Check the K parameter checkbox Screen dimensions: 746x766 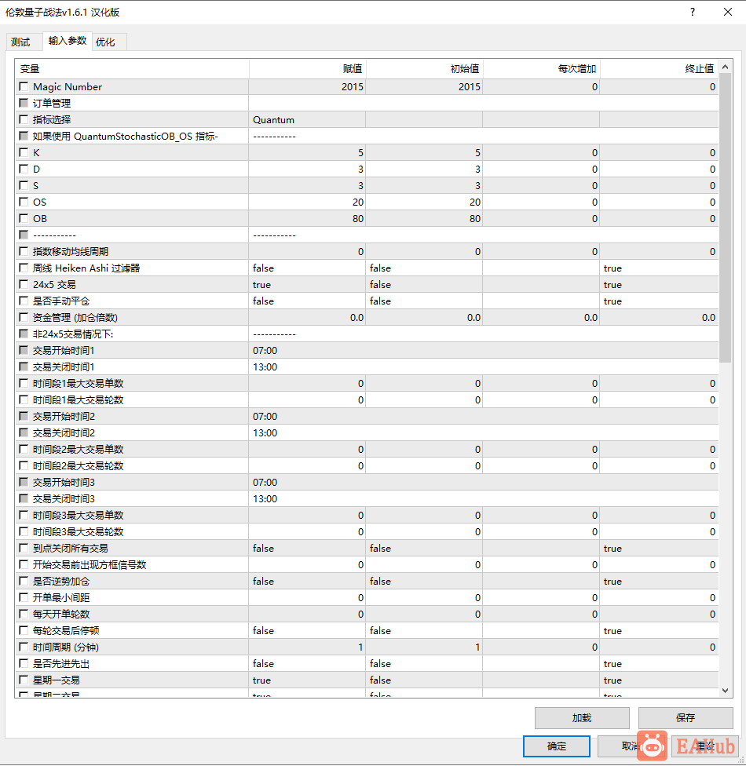pyautogui.click(x=24, y=152)
